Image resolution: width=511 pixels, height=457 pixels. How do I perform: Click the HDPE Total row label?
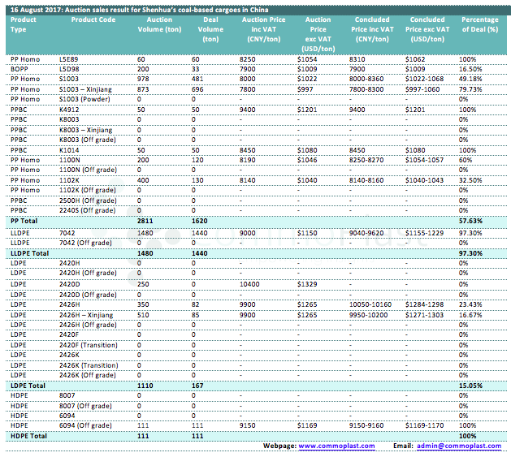[x=27, y=435]
